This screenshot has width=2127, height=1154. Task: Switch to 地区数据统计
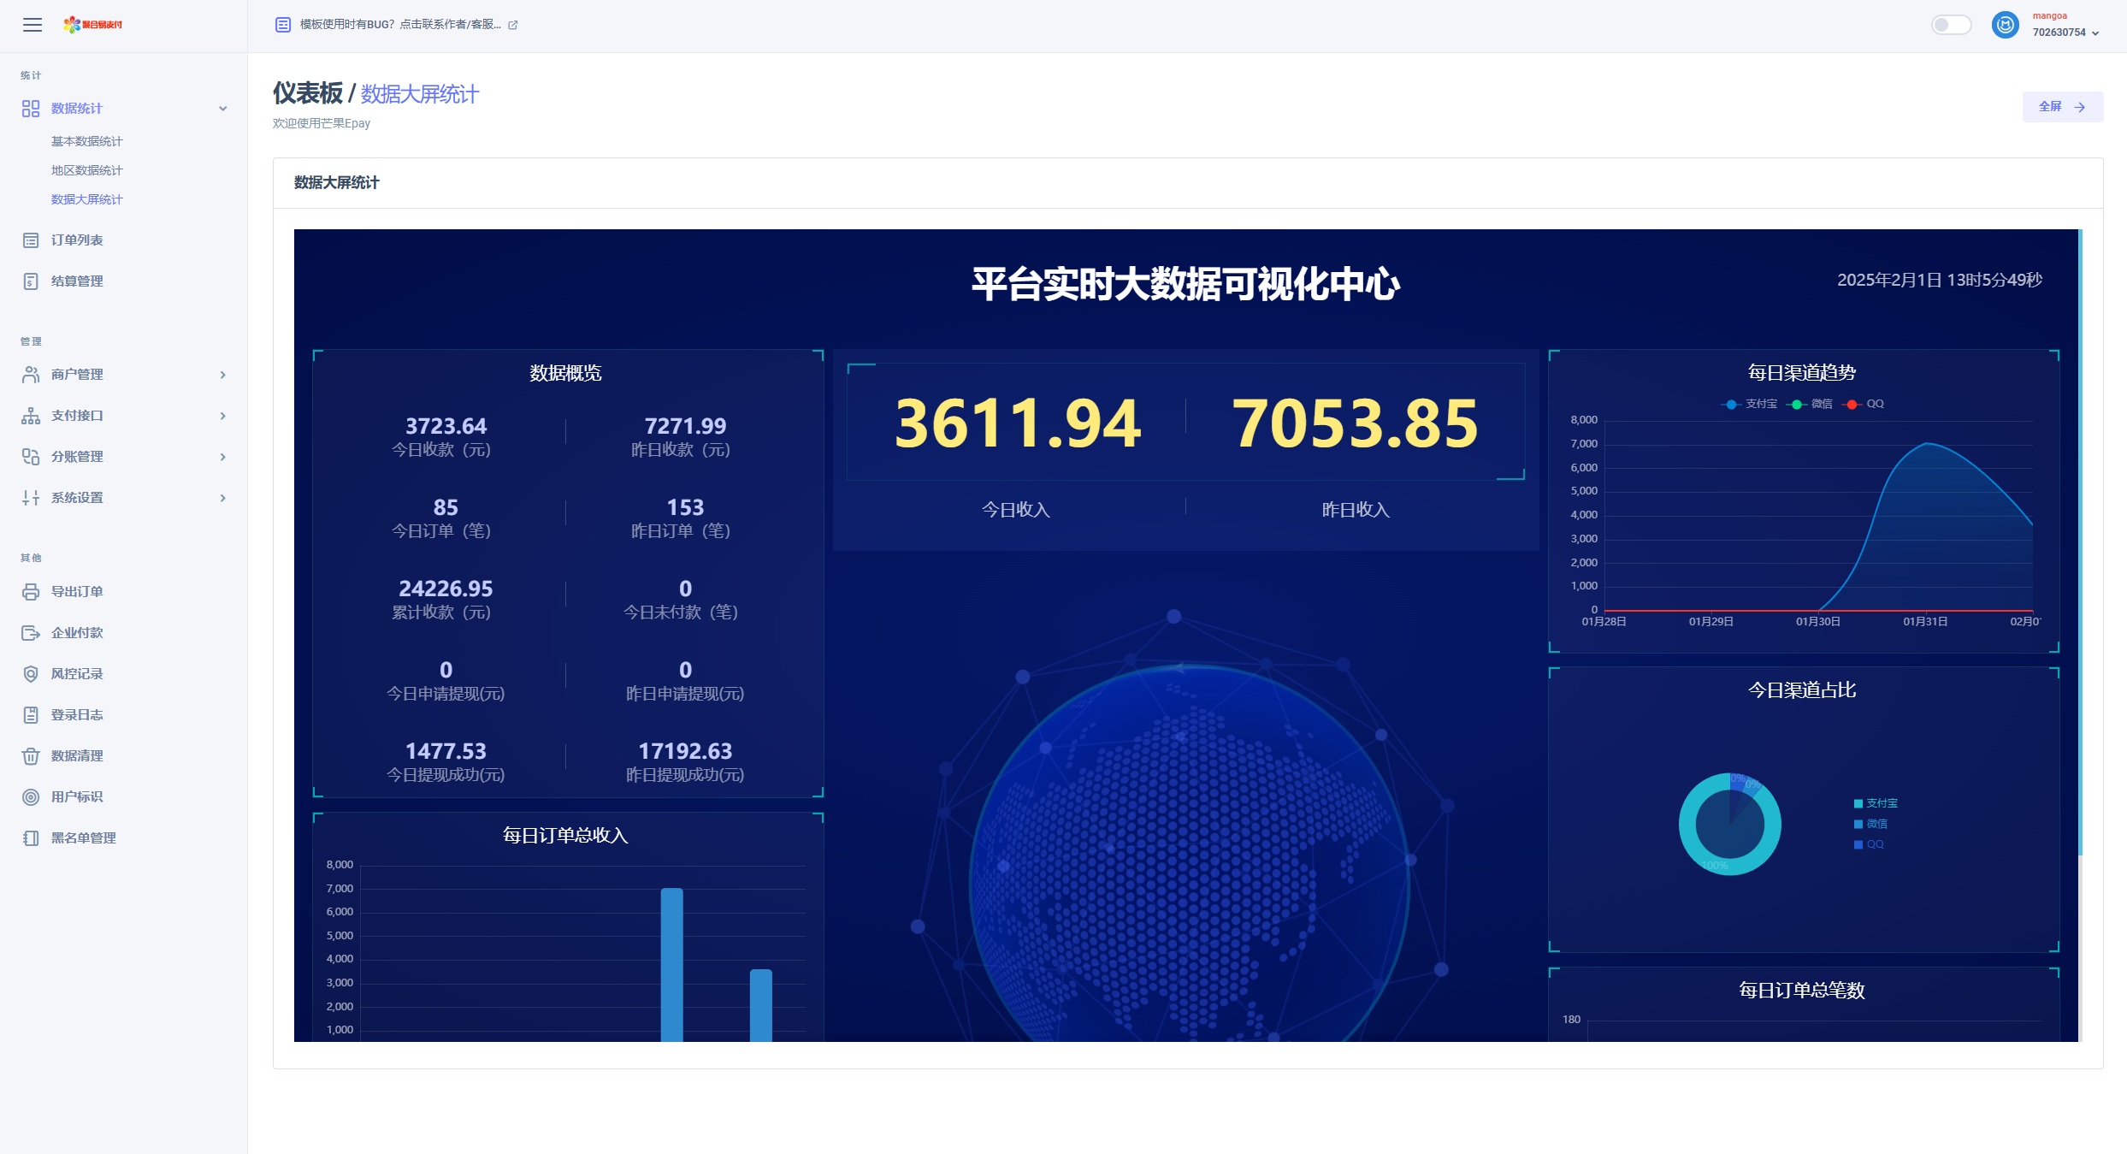point(86,170)
